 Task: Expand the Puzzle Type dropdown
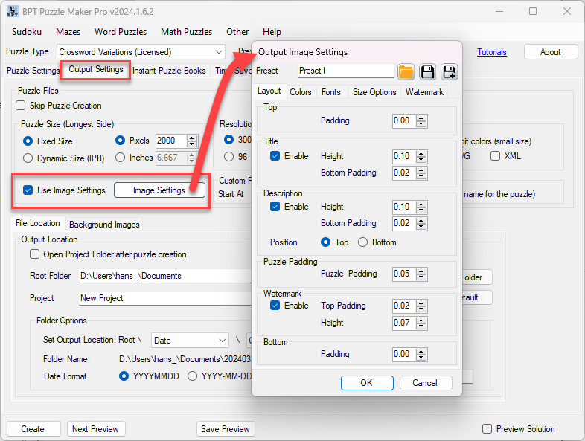(x=219, y=52)
